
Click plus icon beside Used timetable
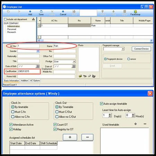point(136,124)
